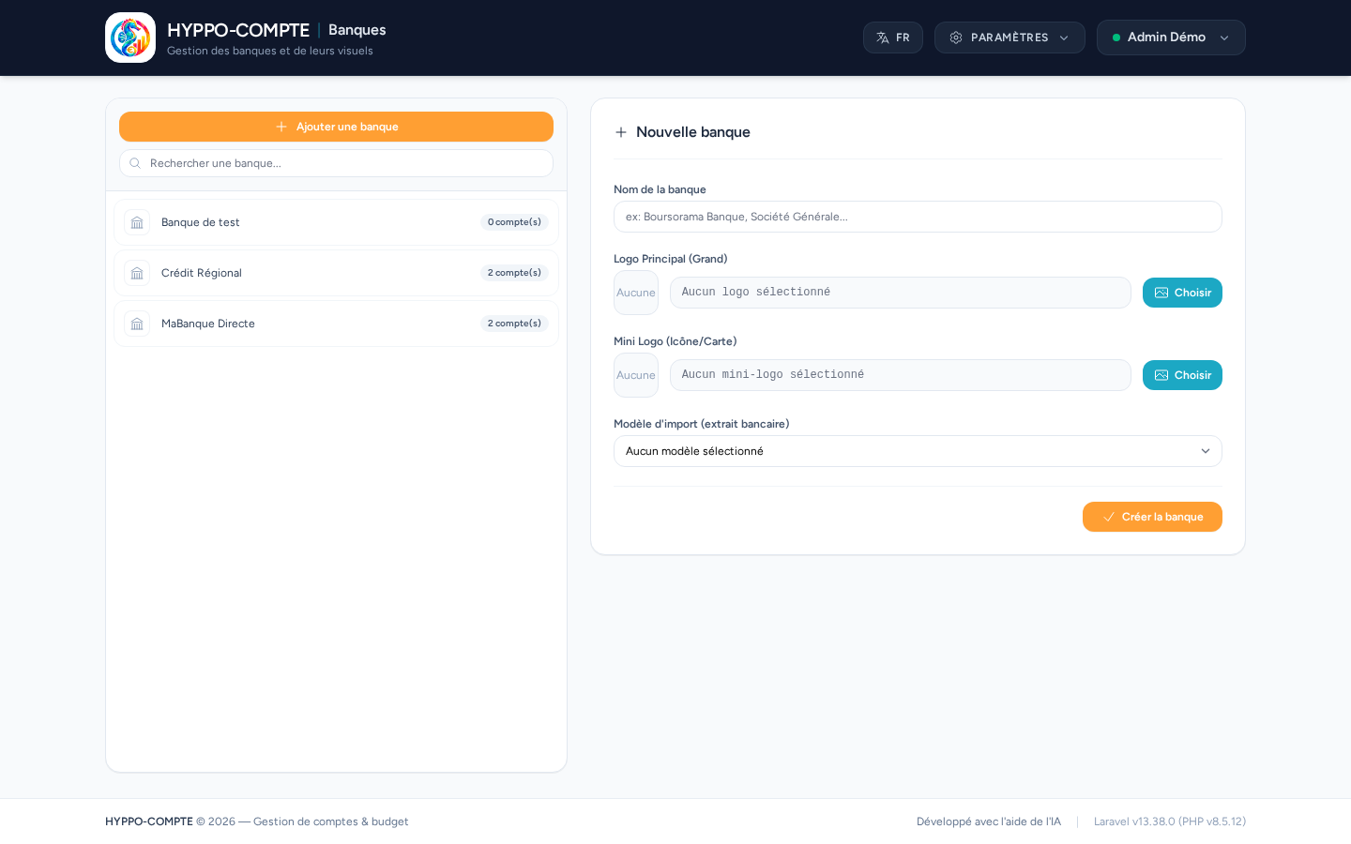1351x844 pixels.
Task: Click the Mini Logo preview placeholder
Action: [636, 375]
